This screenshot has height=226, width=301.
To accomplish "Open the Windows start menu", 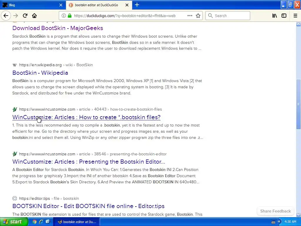I will [14, 222].
